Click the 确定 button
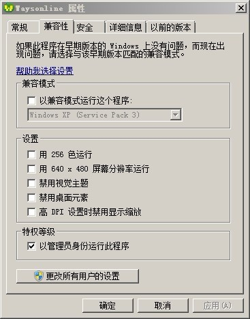This screenshot has height=319, width=250. pos(108,305)
